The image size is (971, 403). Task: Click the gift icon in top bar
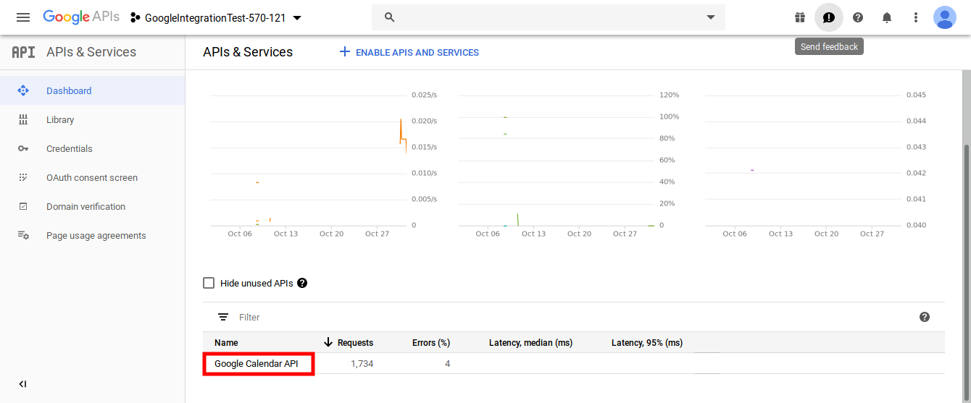coord(800,17)
